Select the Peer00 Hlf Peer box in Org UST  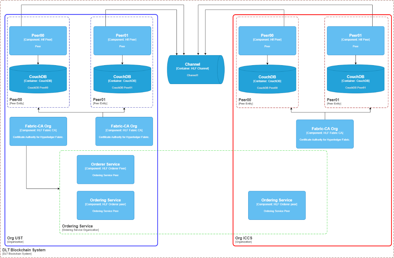pos(38,41)
